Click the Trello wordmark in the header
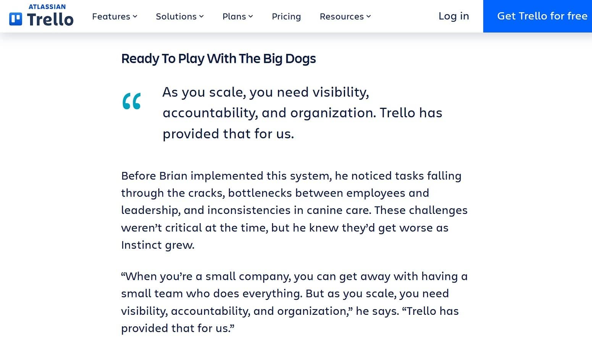This screenshot has height=337, width=592. (51, 19)
